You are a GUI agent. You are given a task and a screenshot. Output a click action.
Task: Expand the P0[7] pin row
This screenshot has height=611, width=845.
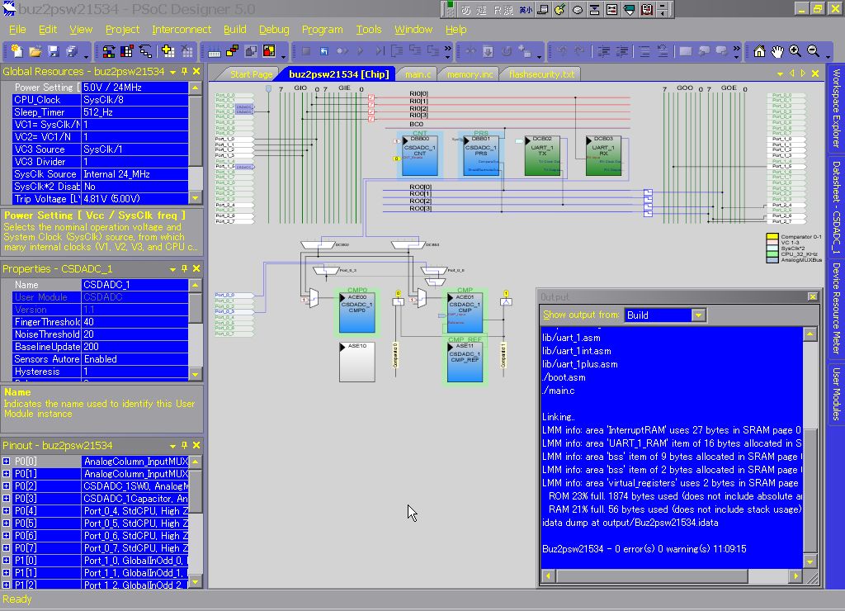[x=6, y=548]
